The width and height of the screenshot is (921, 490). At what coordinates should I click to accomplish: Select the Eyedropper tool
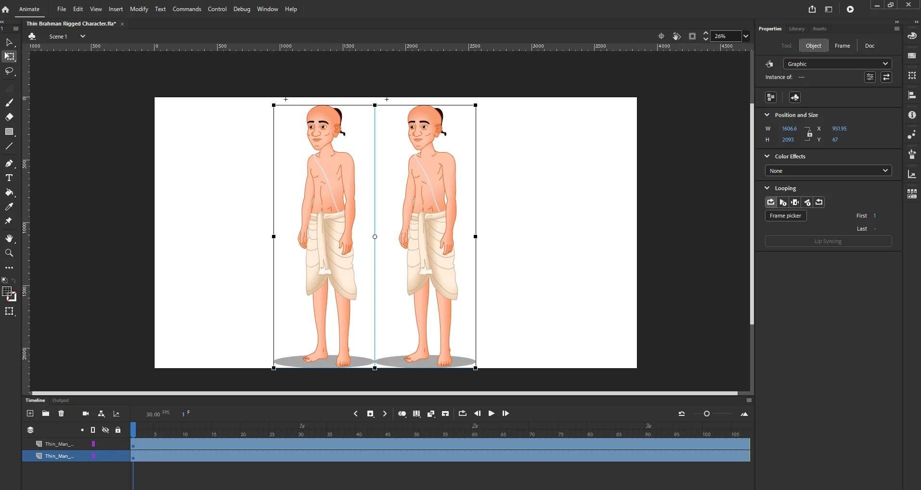(9, 207)
